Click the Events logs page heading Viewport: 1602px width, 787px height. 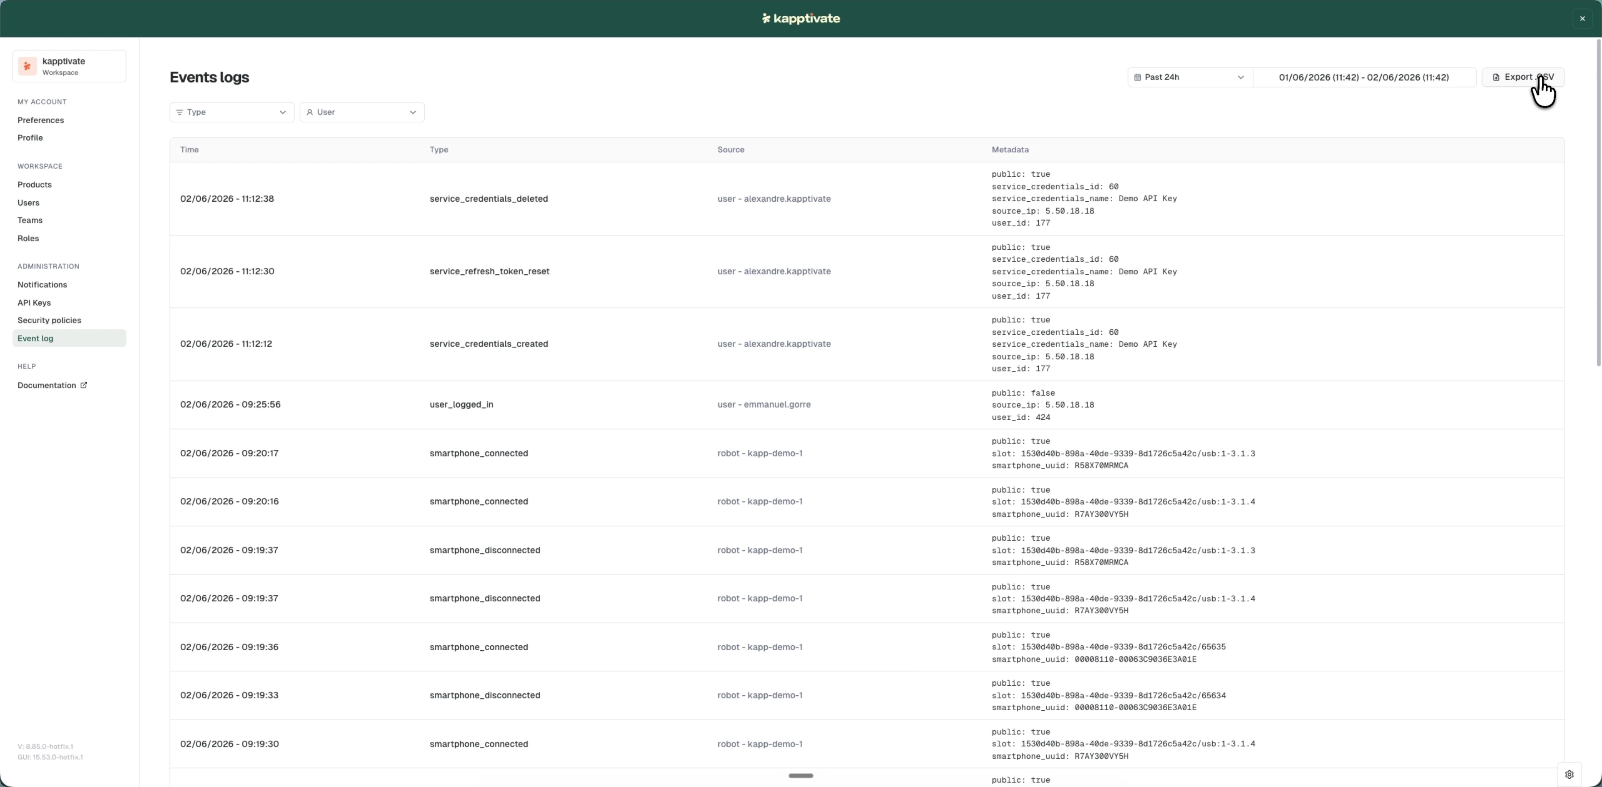(209, 78)
